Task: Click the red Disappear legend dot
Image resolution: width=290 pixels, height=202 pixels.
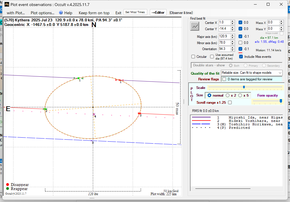Action: point(7,185)
